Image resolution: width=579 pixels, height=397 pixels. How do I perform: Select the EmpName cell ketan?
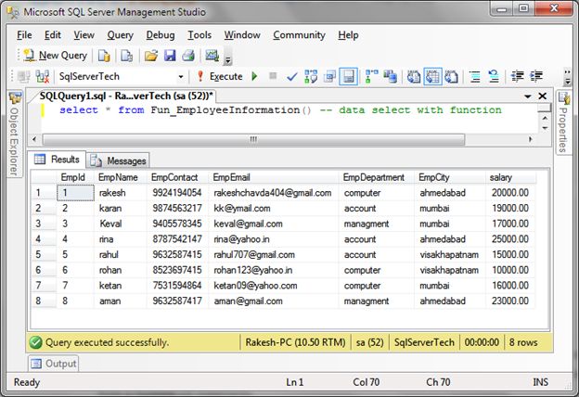click(x=121, y=286)
